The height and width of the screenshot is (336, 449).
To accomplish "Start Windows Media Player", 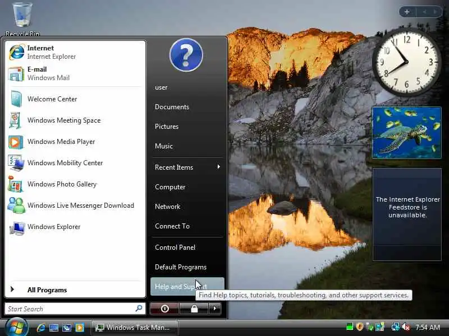I will 75,142.
